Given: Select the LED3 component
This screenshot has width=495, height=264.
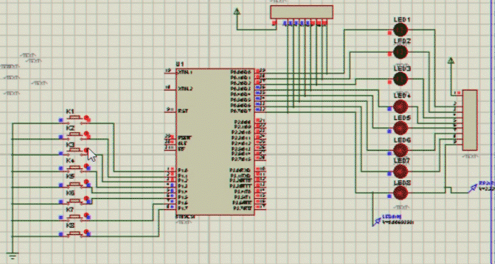Looking at the screenshot, I should [x=401, y=79].
